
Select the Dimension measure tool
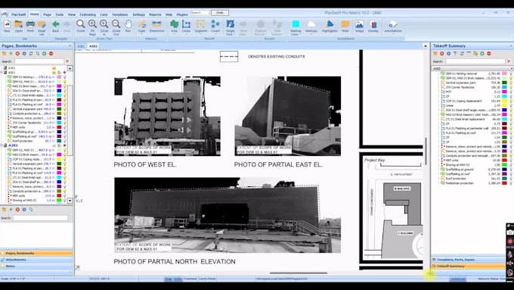tap(156, 26)
